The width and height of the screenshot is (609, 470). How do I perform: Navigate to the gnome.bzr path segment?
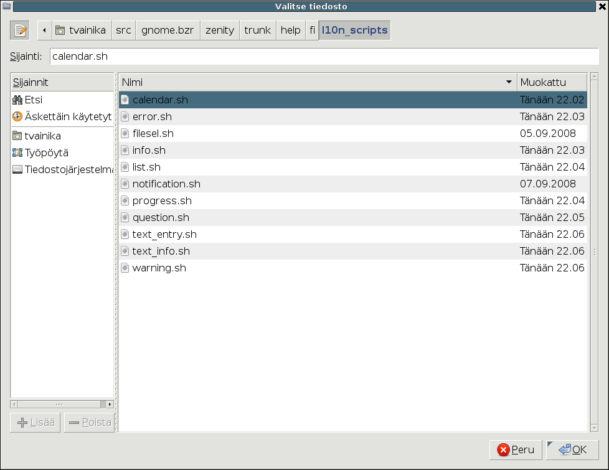coord(168,30)
